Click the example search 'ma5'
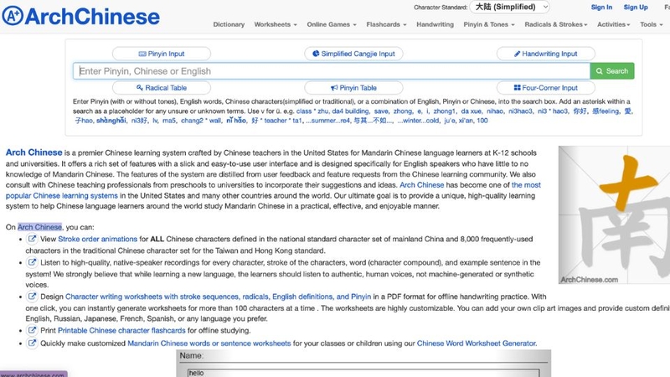The image size is (670, 377). click(169, 121)
